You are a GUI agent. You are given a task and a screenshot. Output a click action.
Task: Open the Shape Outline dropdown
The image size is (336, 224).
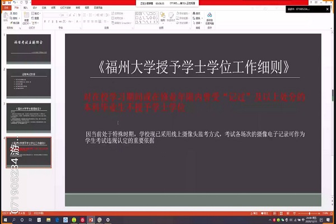[x=183, y=18]
